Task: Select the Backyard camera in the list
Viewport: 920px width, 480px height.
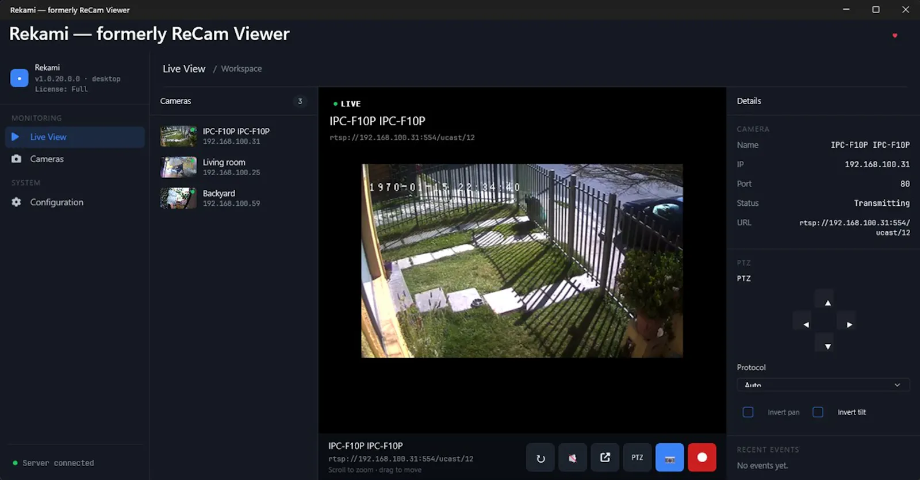Action: 233,198
